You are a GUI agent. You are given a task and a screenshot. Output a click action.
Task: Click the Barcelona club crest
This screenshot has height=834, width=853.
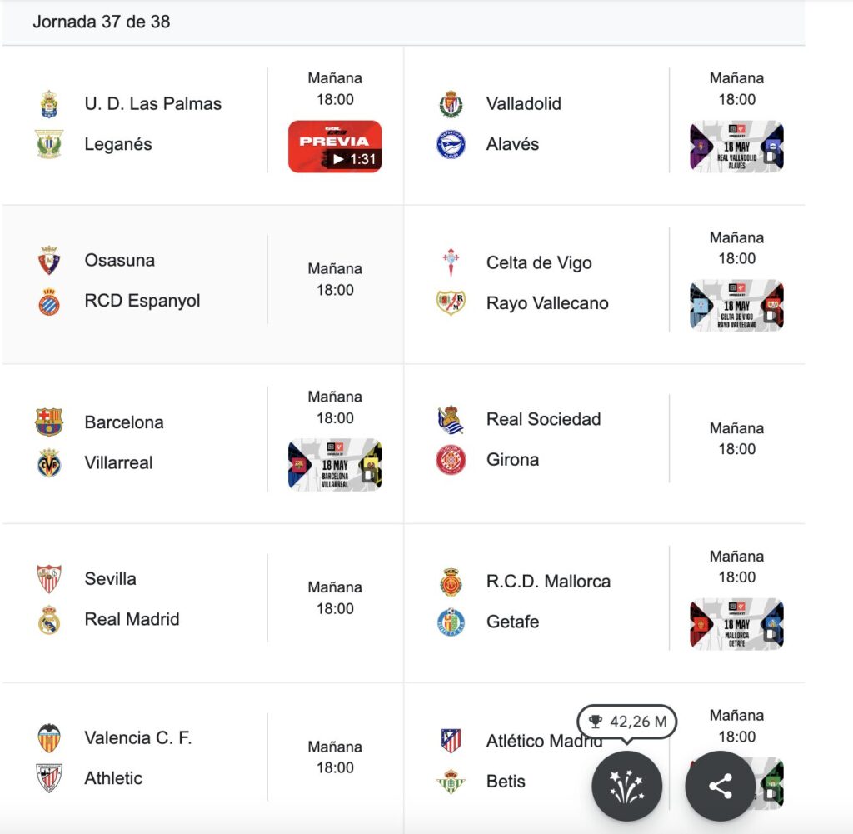tap(49, 422)
